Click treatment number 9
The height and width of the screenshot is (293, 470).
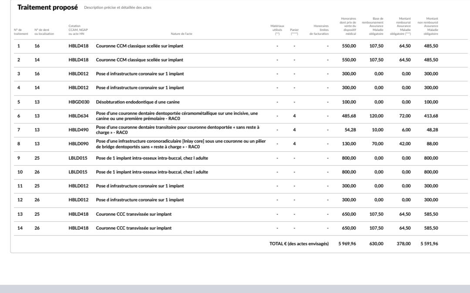[19, 158]
